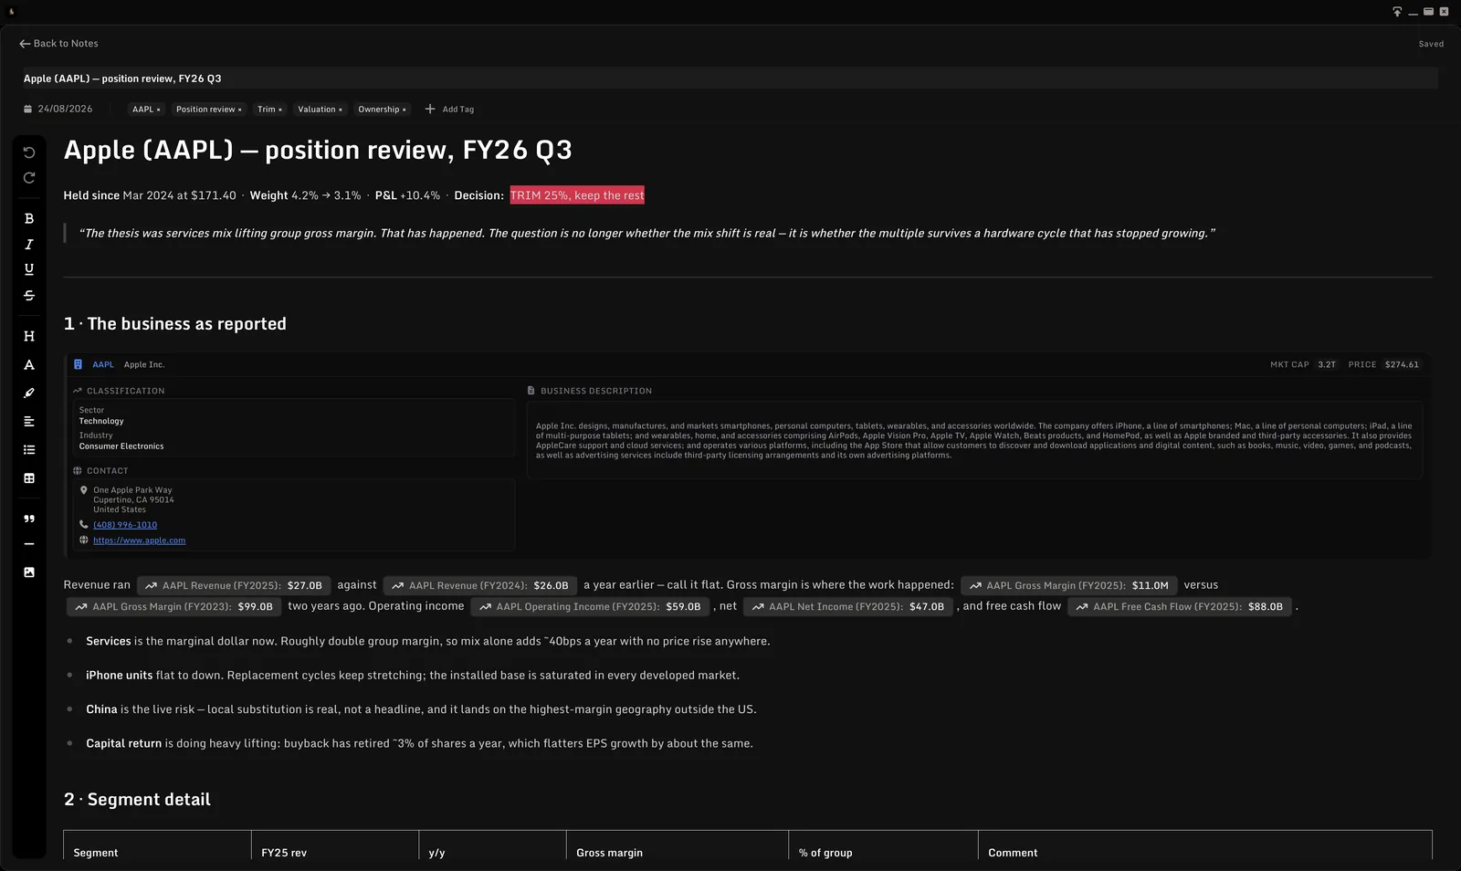This screenshot has width=1461, height=871.
Task: Click the Undo icon in the editor toolbar
Action: coord(29,152)
